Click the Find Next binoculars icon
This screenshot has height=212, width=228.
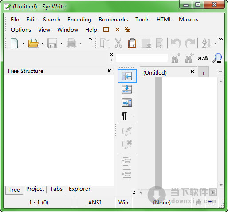176,58
